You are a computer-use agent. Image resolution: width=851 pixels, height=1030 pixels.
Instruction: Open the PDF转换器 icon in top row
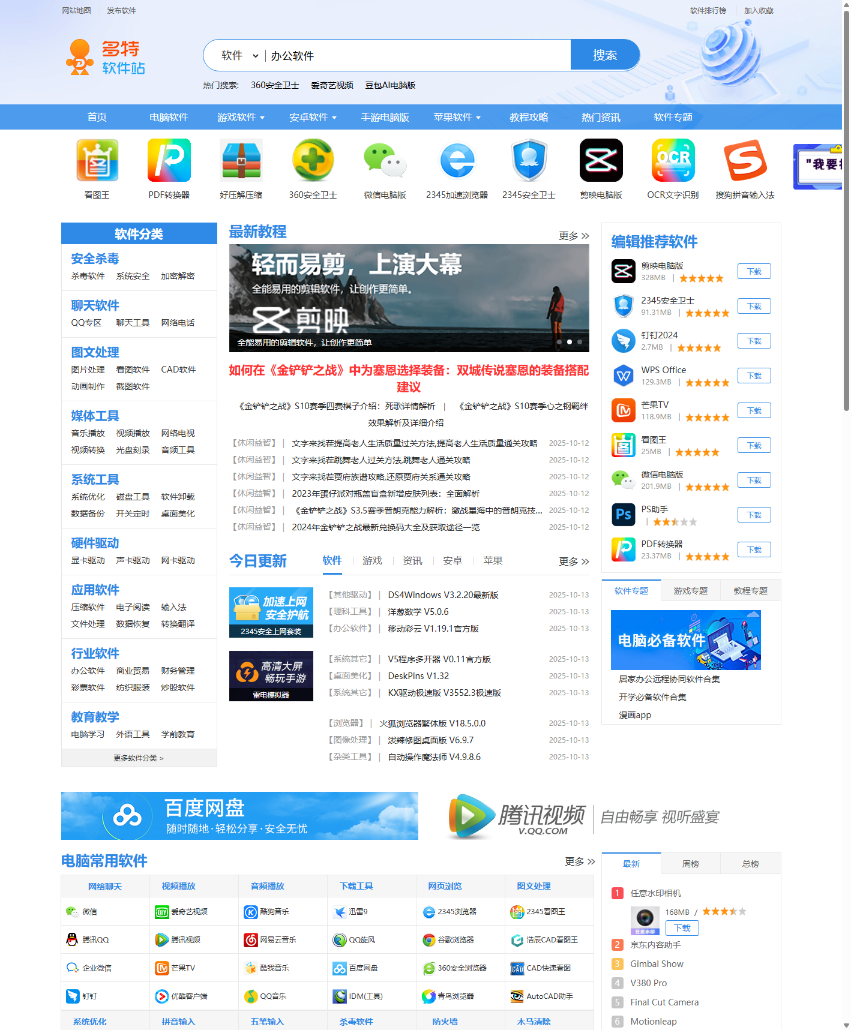click(x=169, y=160)
